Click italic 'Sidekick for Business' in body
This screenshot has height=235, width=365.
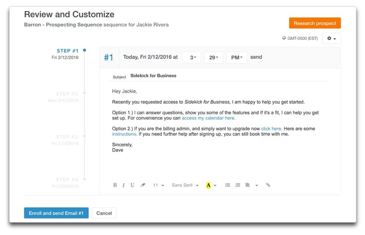click(207, 102)
